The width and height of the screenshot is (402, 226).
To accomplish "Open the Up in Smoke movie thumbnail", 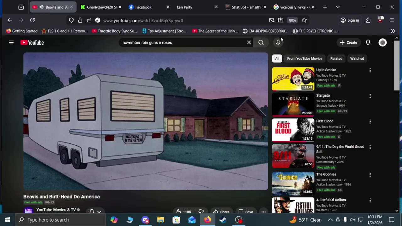I will tap(293, 79).
